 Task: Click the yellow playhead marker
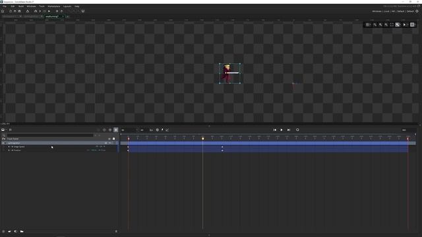(202, 138)
